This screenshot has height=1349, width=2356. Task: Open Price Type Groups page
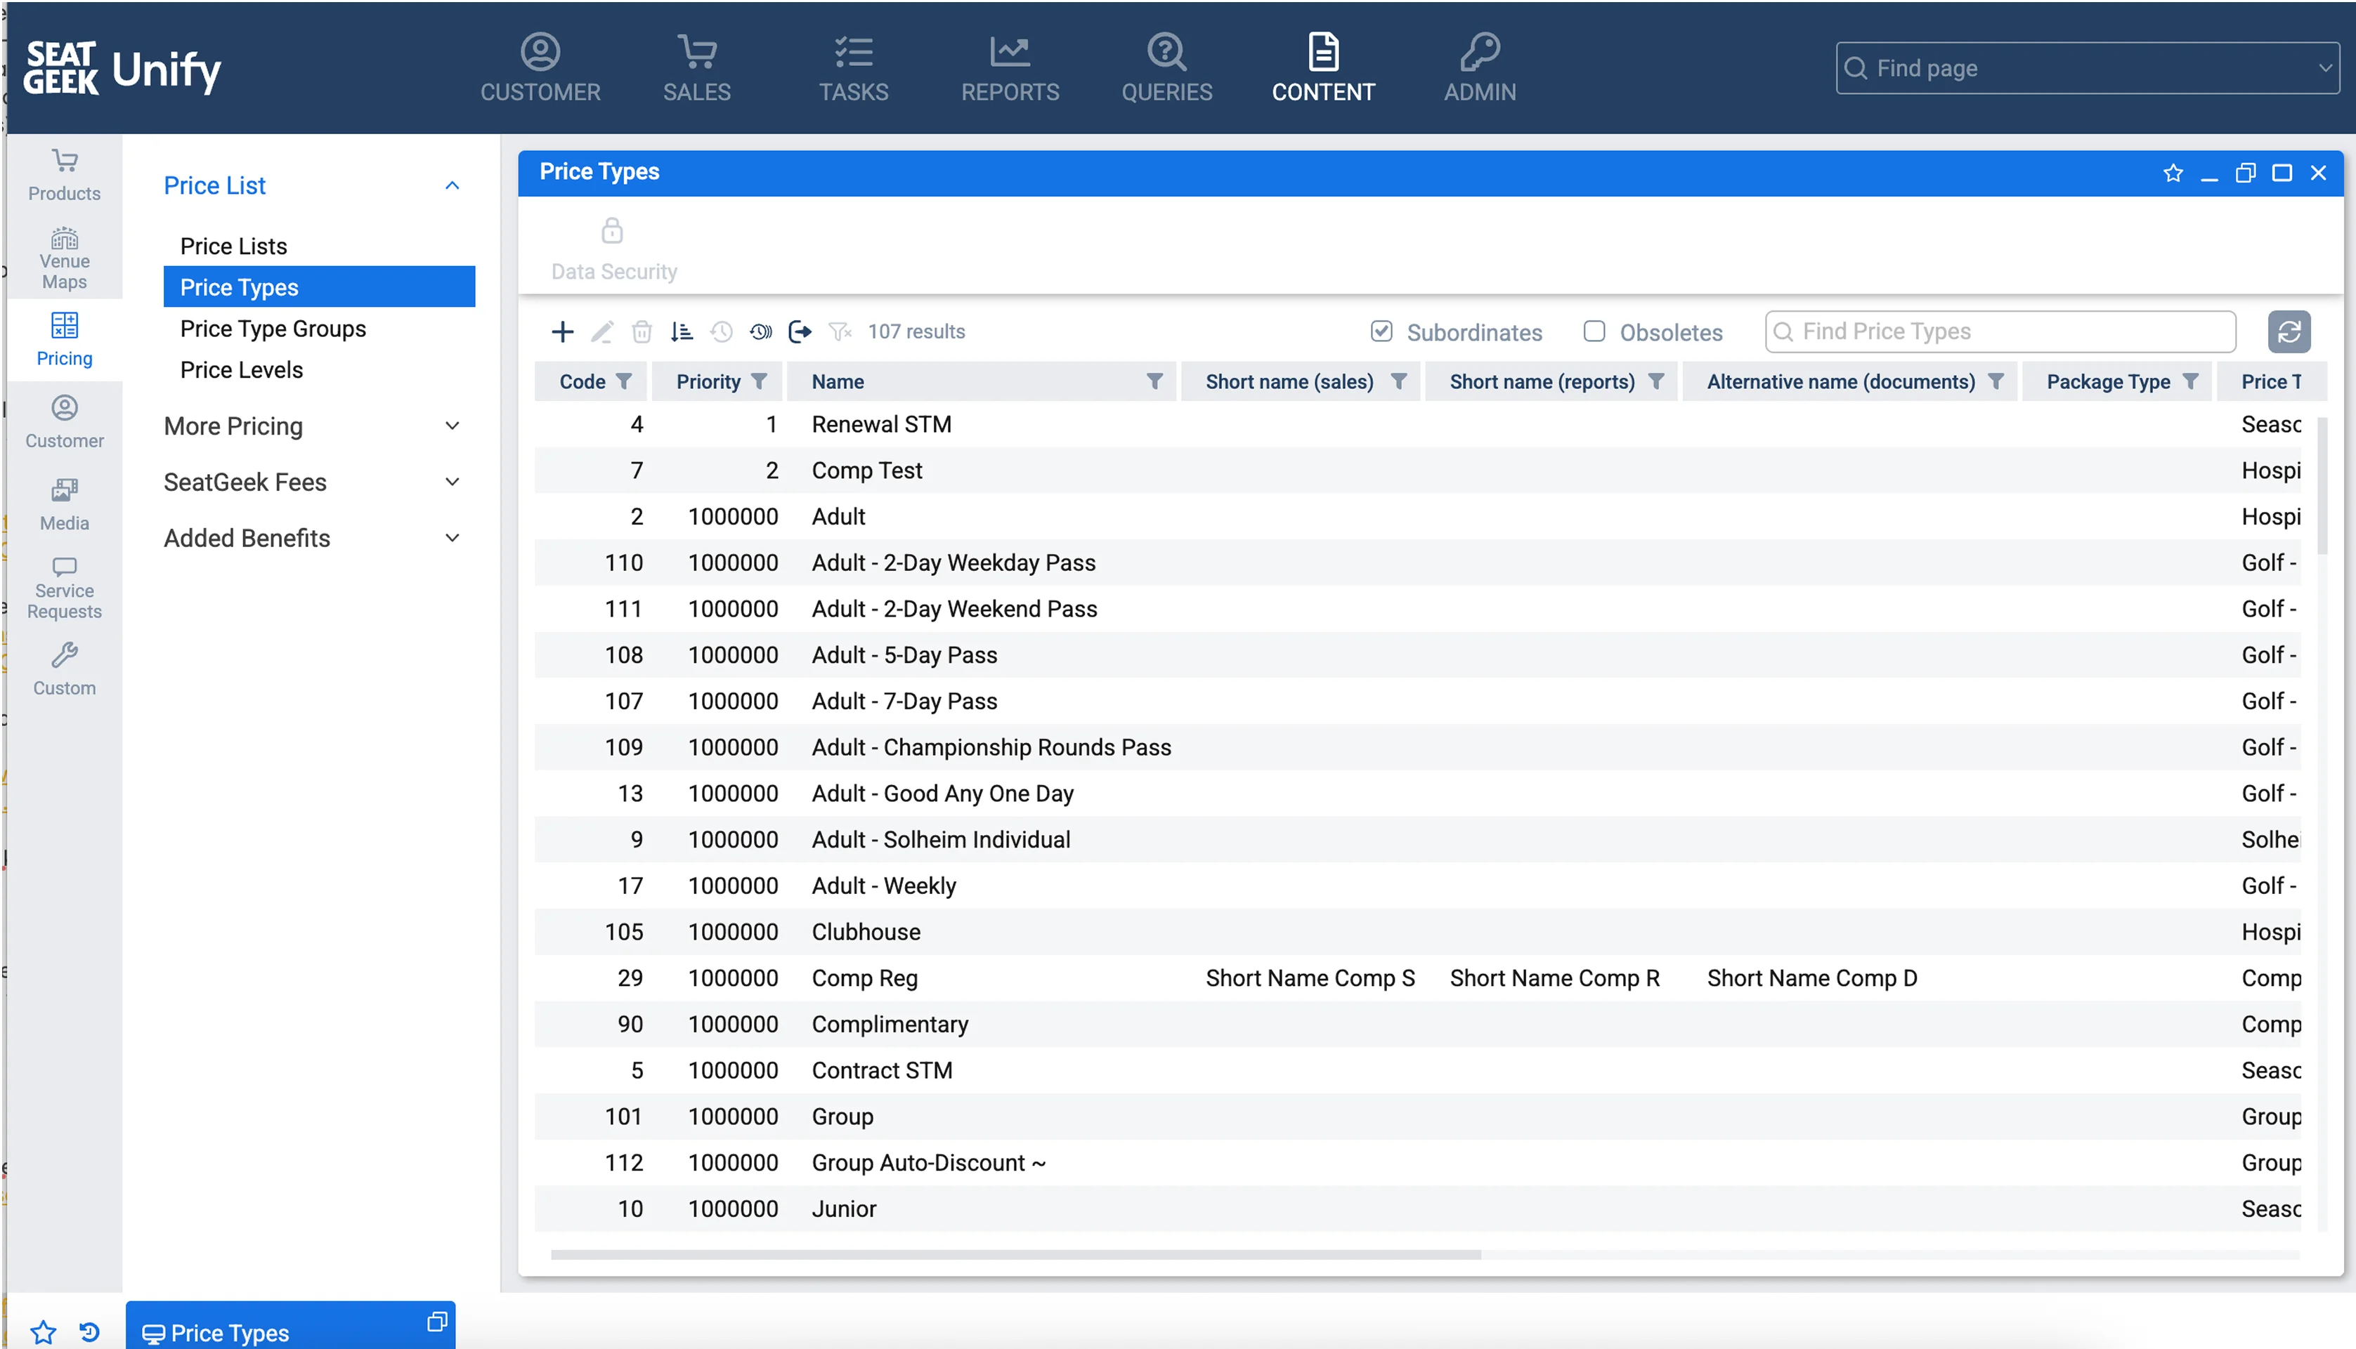tap(273, 329)
